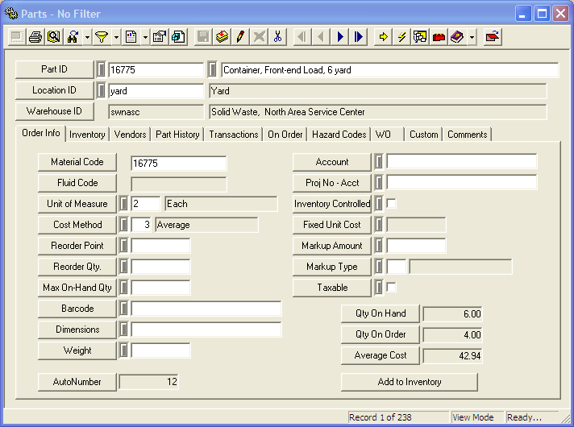This screenshot has width=574, height=427.
Task: Expand the dropdown arrow beside the purple book
Action: pyautogui.click(x=472, y=37)
